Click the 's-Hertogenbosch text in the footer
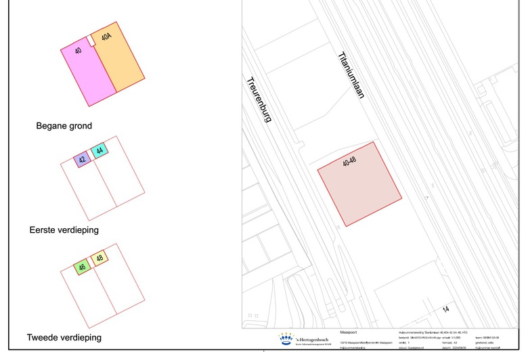The height and width of the screenshot is (352, 528). 313,338
